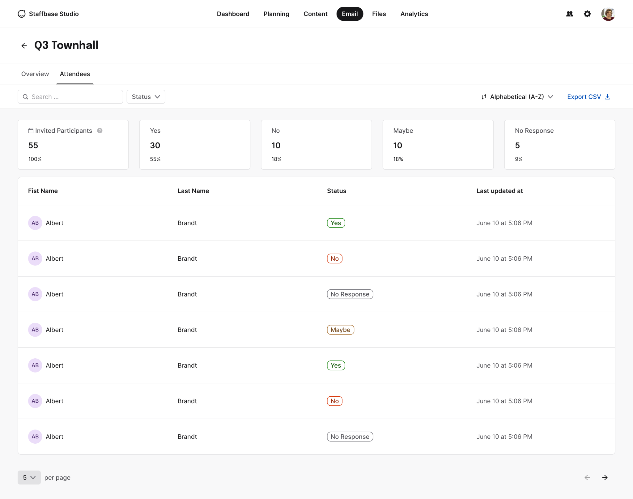Click the Export CSV download icon
Viewport: 633px width, 499px height.
coord(607,97)
